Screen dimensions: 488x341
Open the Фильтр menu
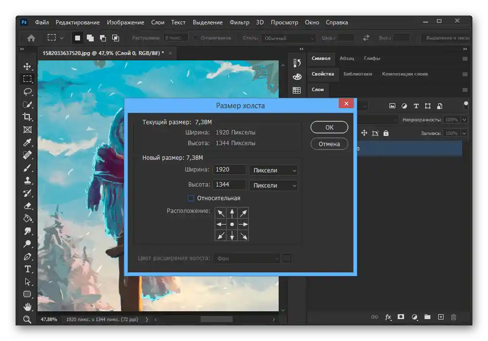239,22
